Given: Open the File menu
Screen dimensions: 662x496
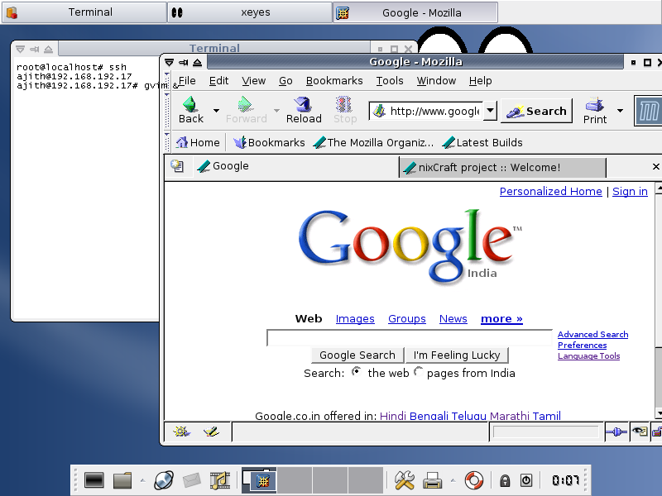Looking at the screenshot, I should (187, 80).
